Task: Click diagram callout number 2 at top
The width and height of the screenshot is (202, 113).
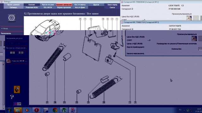Action: (x=112, y=19)
